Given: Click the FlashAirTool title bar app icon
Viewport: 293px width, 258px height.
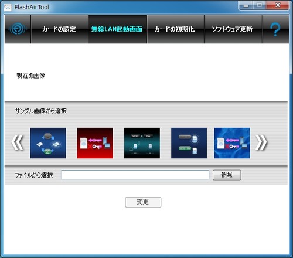Looking at the screenshot, I should [8, 8].
